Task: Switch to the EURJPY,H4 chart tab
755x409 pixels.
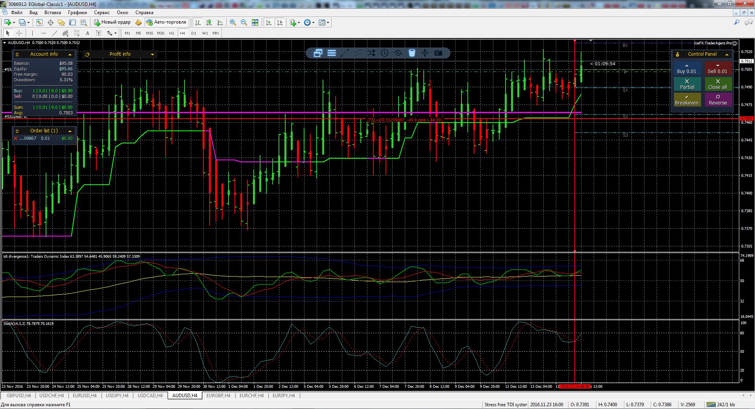Action: pyautogui.click(x=284, y=396)
